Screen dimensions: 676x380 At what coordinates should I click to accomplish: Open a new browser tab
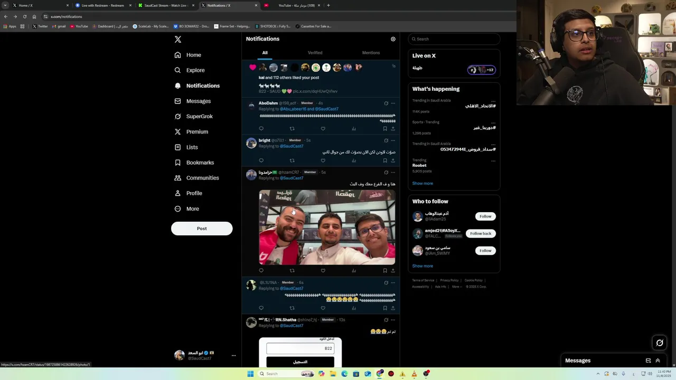click(x=328, y=5)
